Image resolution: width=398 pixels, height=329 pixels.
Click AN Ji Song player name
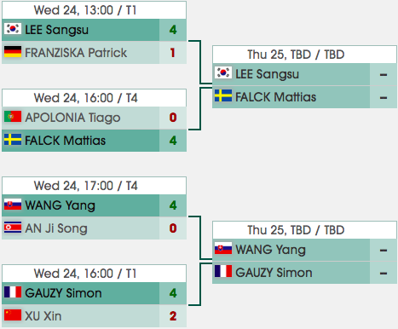click(x=56, y=228)
